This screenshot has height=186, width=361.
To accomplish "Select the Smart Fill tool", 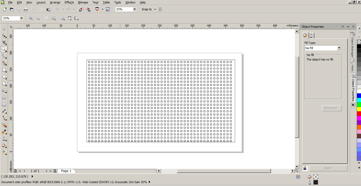I will point(4,63).
